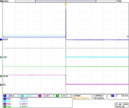Click the Trig? status indicator
The height and width of the screenshot is (108, 129).
coord(119,1)
